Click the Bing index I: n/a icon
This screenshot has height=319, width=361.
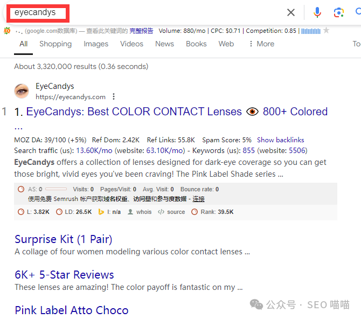point(101,212)
